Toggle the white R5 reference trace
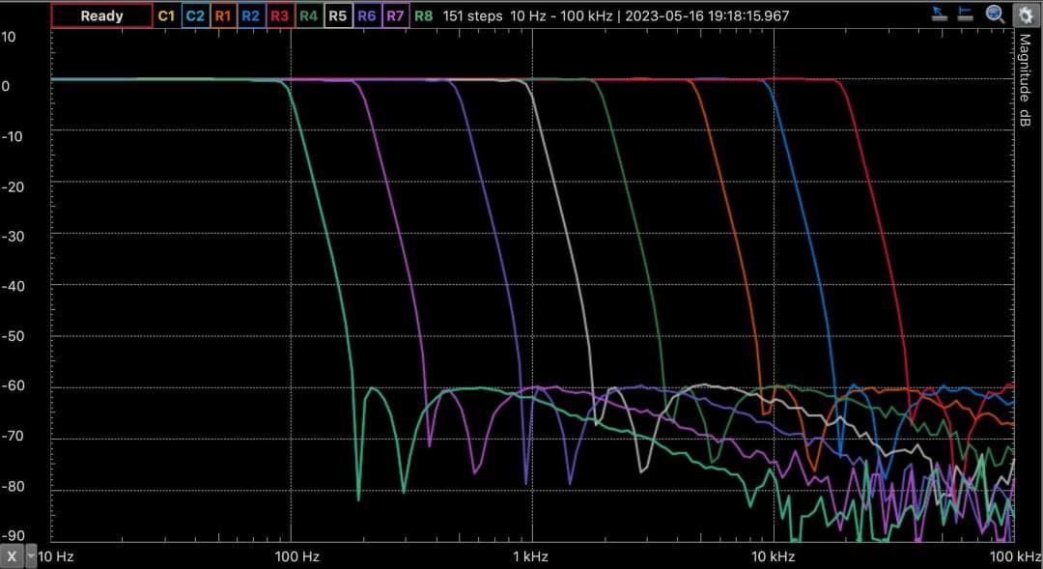 [338, 15]
